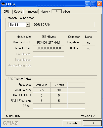Open the About tab
The image size is (103, 128).
click(x=67, y=12)
